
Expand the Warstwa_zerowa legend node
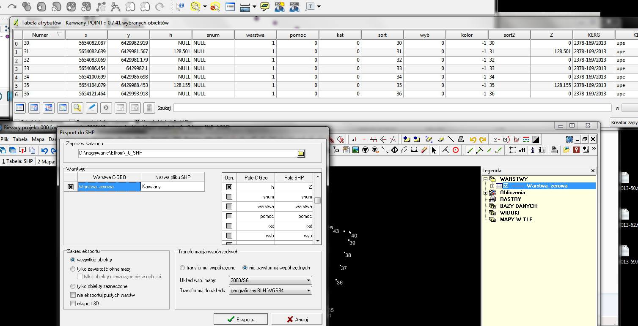[x=492, y=186]
